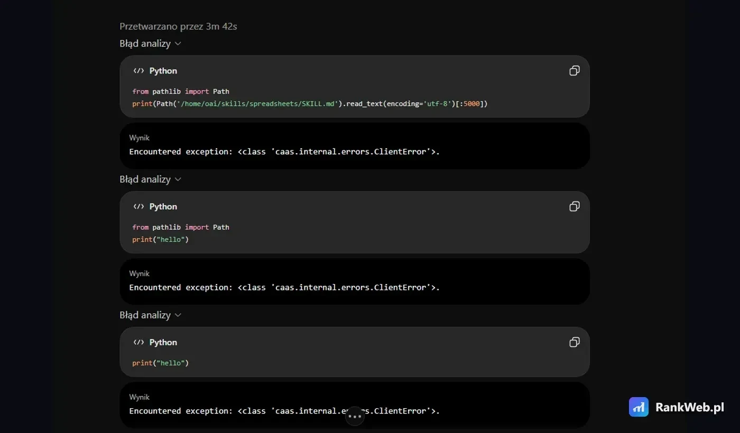This screenshot has height=433, width=740.
Task: Collapse the first "Błąd analizy" section above the SKILL.md code
Action: pos(151,43)
